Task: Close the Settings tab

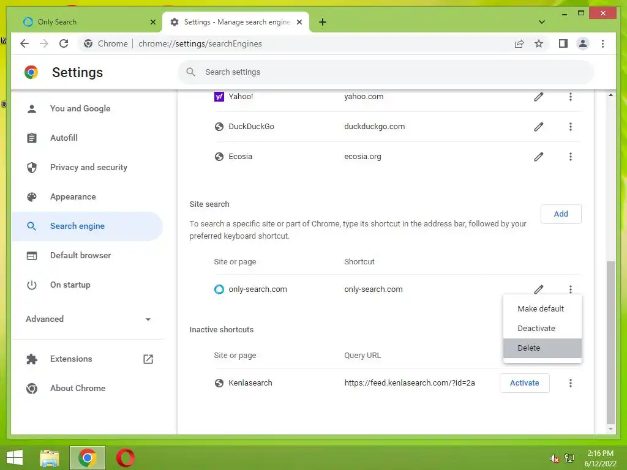Action: [x=299, y=22]
